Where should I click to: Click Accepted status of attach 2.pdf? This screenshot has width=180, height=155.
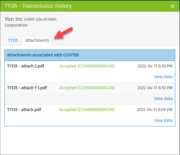(87, 66)
